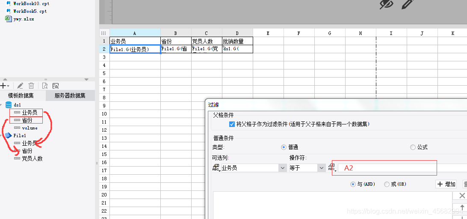Select the 或(OR) radio button

pos(387,184)
